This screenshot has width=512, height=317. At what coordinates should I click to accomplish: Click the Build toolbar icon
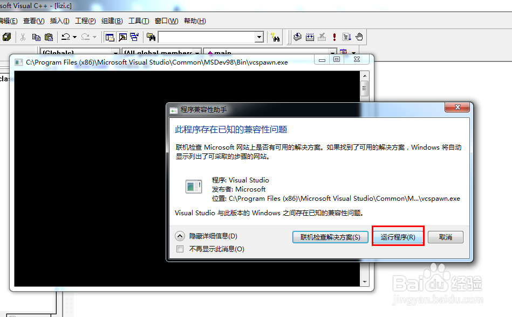(310, 37)
